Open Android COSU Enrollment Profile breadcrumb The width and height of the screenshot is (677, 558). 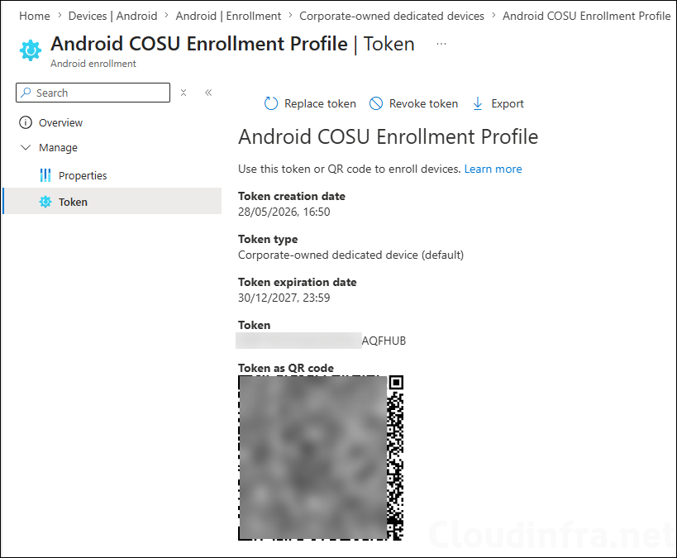tap(586, 16)
